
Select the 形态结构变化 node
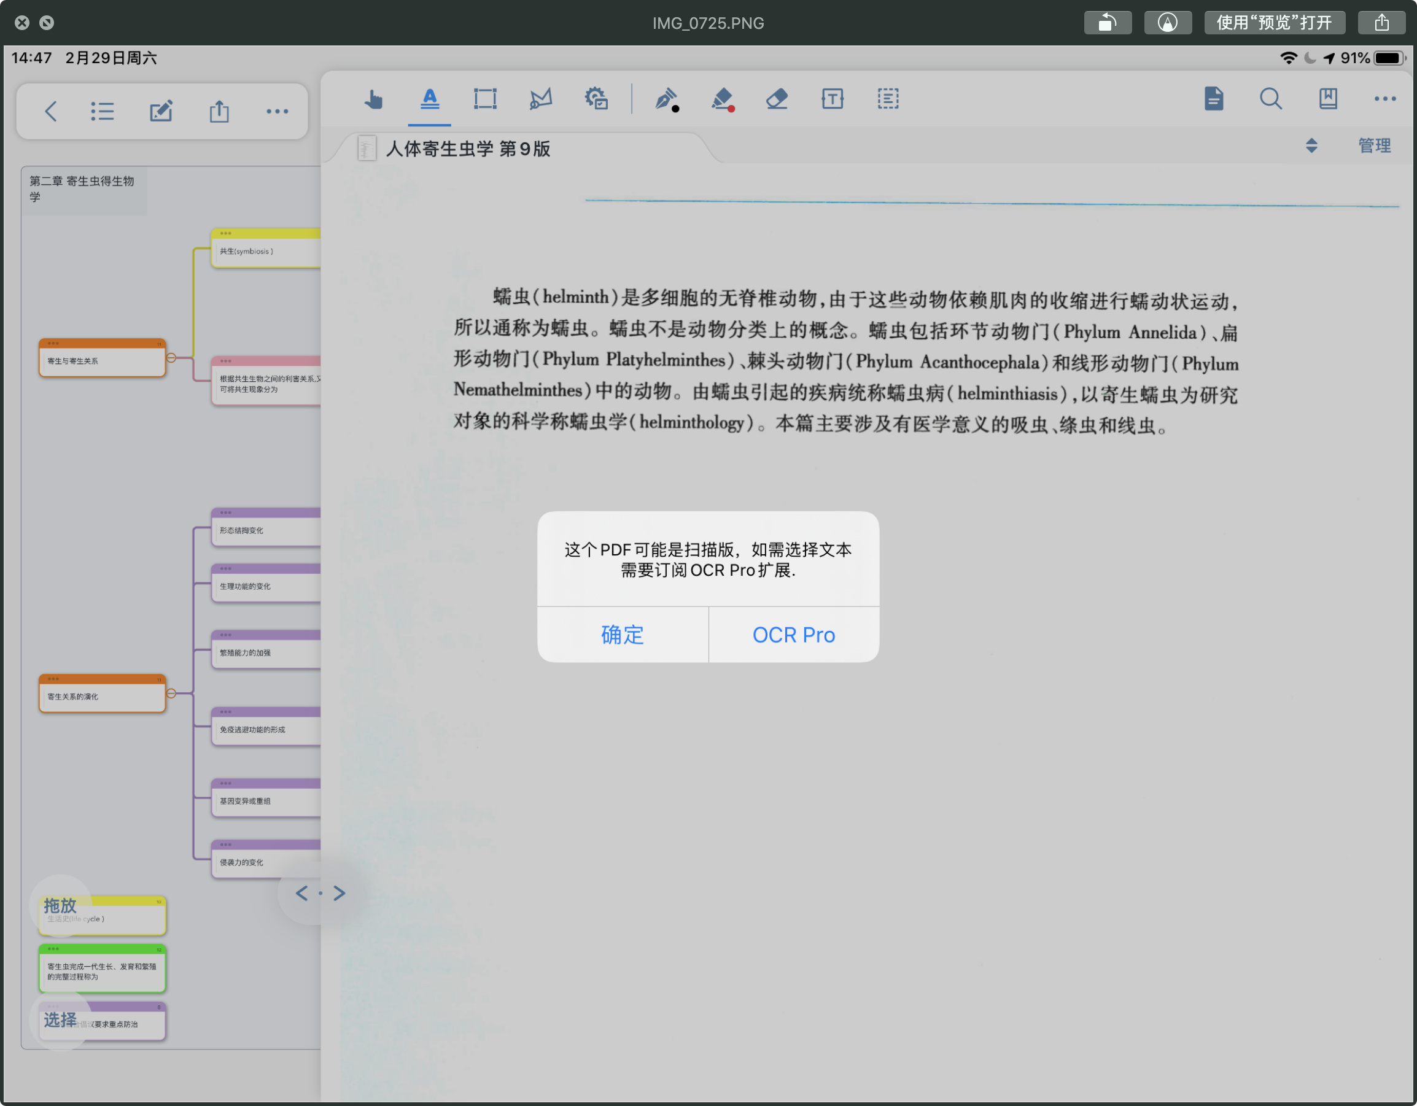click(266, 527)
